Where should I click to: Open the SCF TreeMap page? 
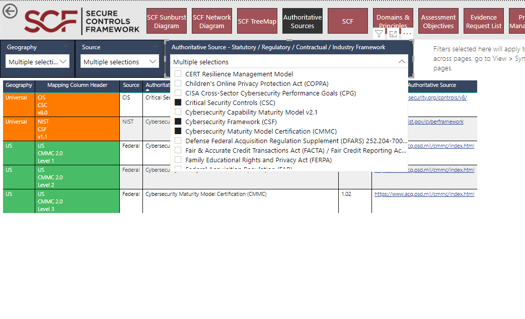coord(257,21)
